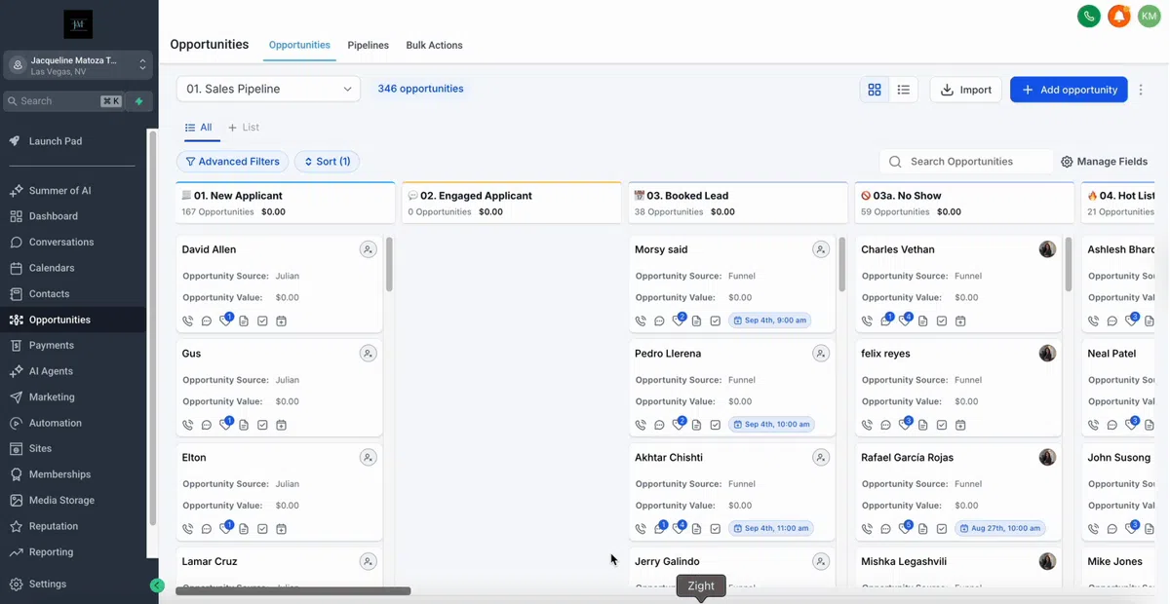Click the Sep 4th, 11:00 am badge
This screenshot has height=604, width=1170.
(772, 528)
